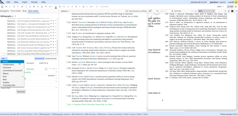This screenshot has width=238, height=116.
Task: Remove entry [24] Carlos Cernuda with minus
Action: (55, 48)
